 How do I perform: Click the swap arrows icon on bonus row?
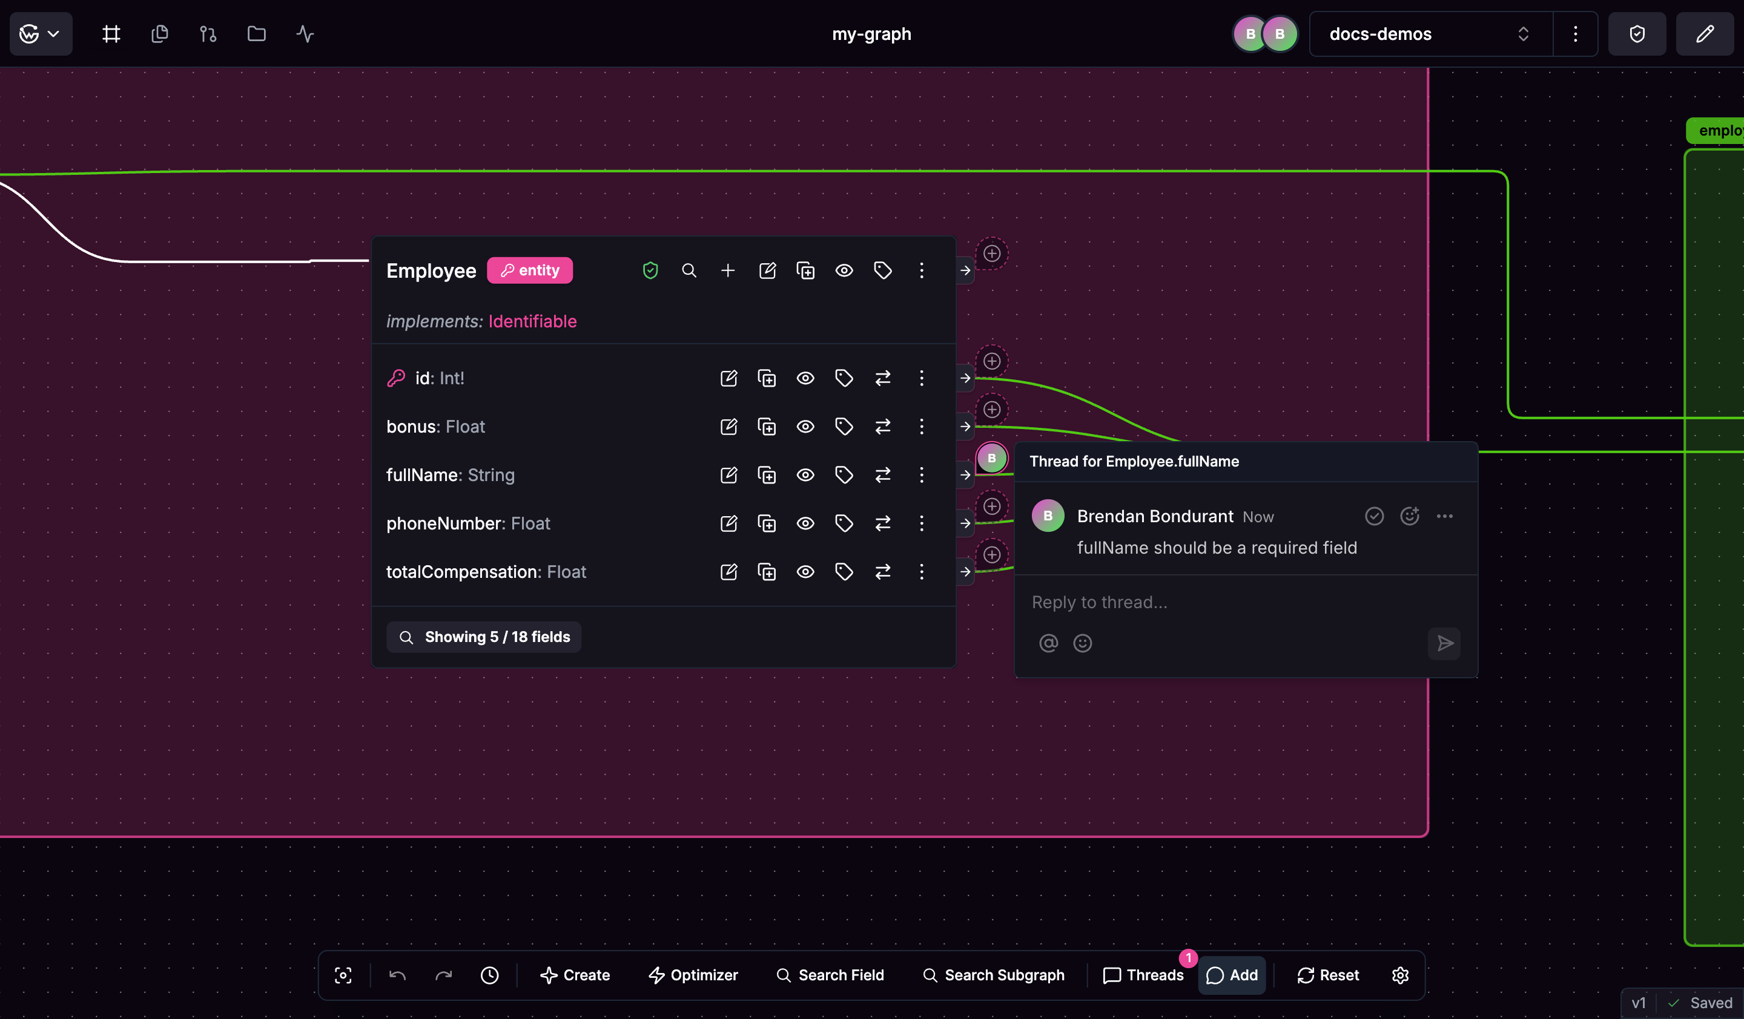[882, 427]
